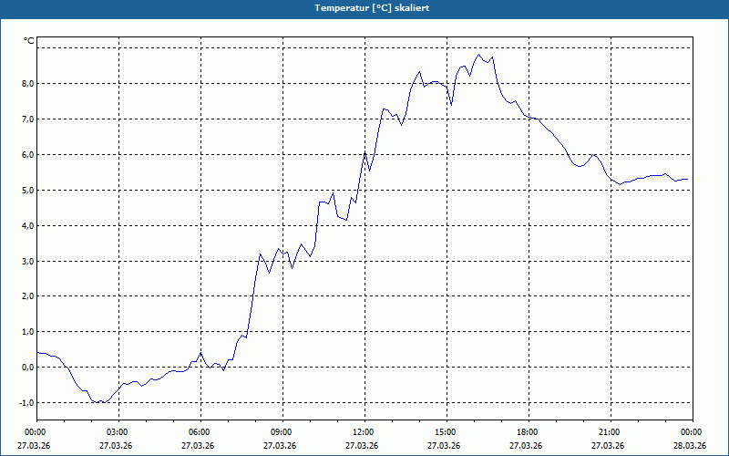Click the title 'Temperatur [°C] skaliert'
Viewport: 729px width, 456px height.
[x=372, y=8]
